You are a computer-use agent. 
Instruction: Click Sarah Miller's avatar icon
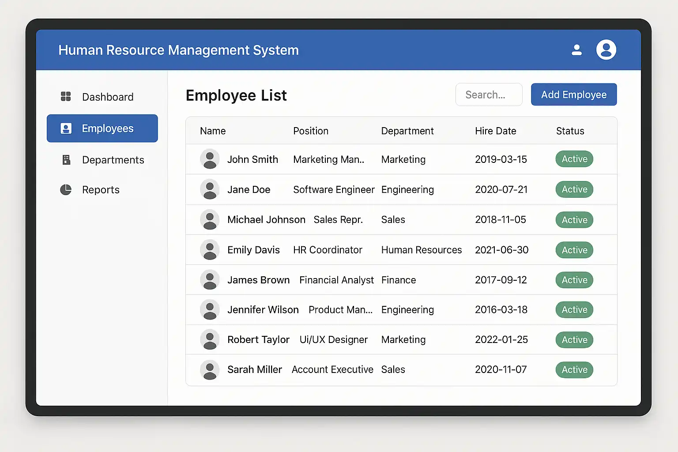click(210, 370)
